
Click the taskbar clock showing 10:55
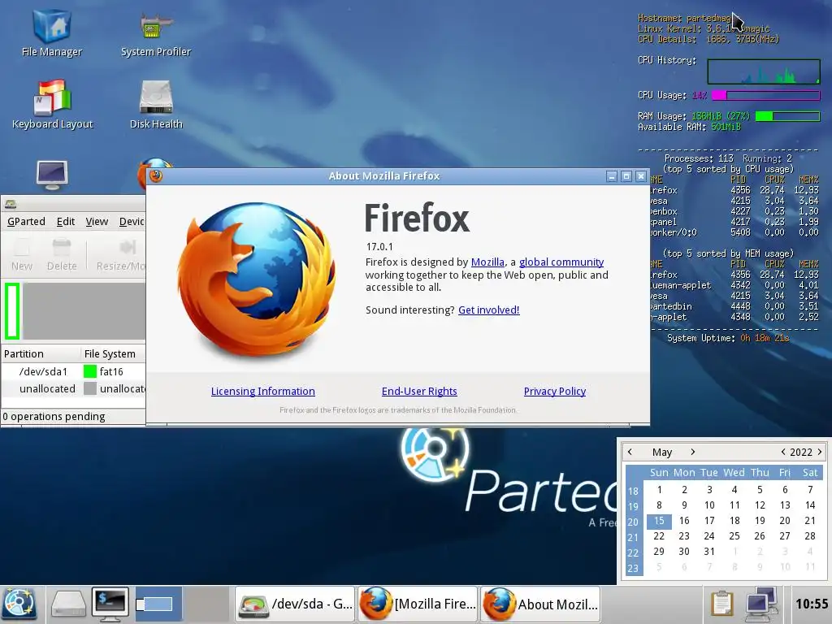point(812,604)
